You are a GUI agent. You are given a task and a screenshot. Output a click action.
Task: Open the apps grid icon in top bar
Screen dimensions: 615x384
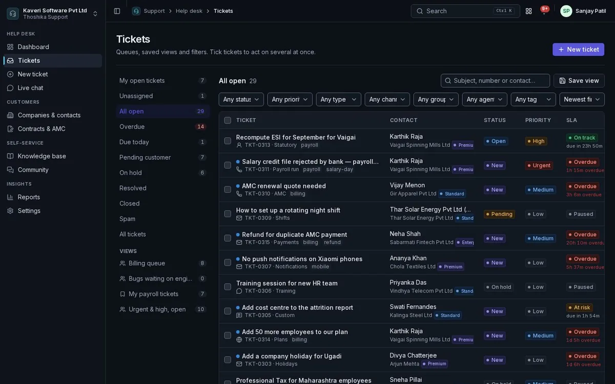click(529, 11)
